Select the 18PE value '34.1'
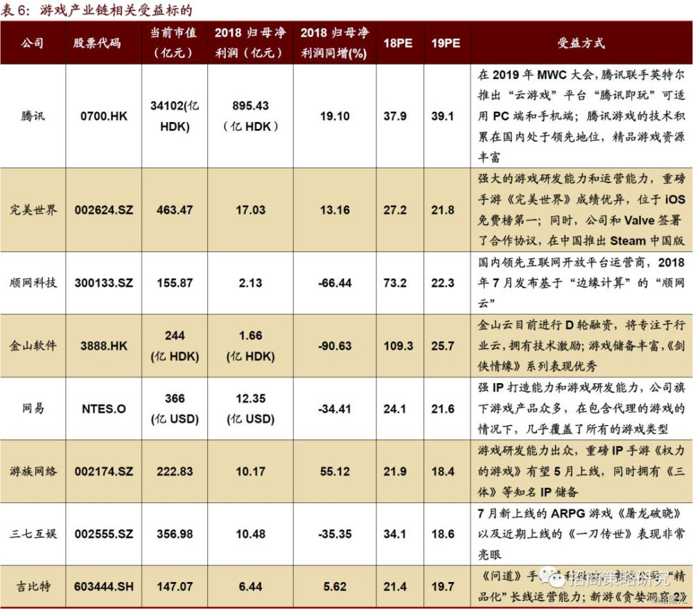The image size is (693, 609). pyautogui.click(x=395, y=534)
